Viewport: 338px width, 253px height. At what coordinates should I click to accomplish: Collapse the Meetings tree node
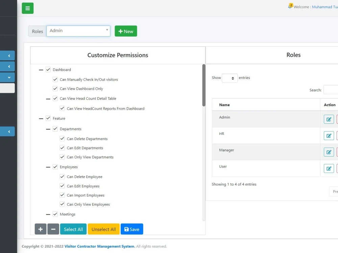pos(48,214)
